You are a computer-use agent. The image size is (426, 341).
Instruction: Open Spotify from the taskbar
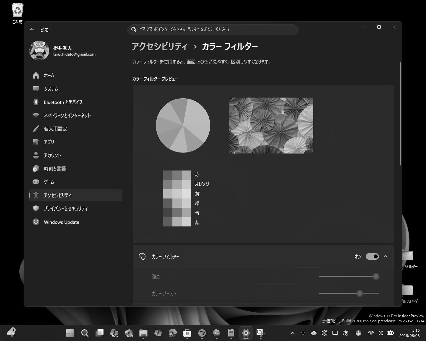[202, 333]
